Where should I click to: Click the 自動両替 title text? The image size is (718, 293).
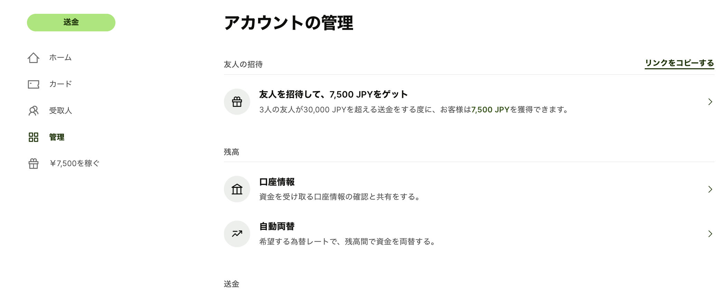point(277,226)
